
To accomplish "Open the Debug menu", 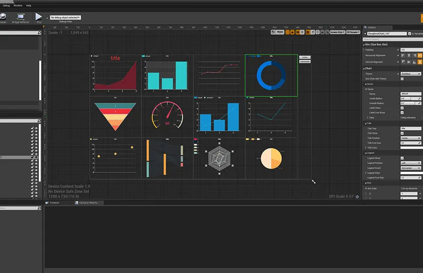I will (6, 6).
